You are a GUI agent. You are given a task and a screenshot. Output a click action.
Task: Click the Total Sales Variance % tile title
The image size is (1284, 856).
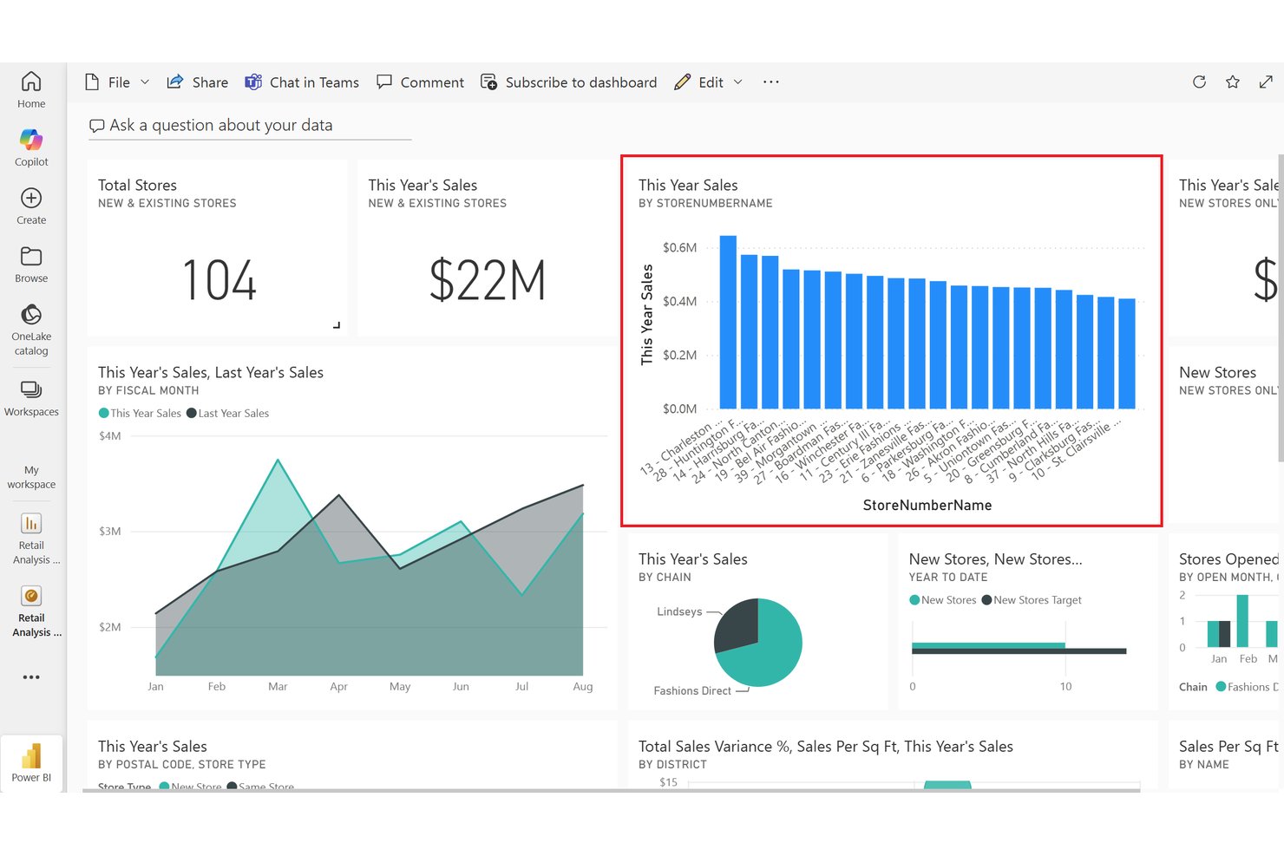826,747
